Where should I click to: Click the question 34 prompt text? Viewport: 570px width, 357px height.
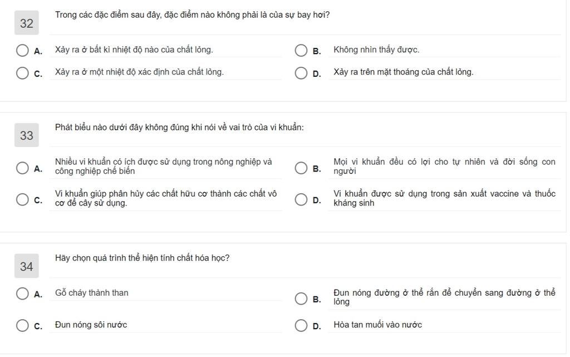(x=142, y=258)
